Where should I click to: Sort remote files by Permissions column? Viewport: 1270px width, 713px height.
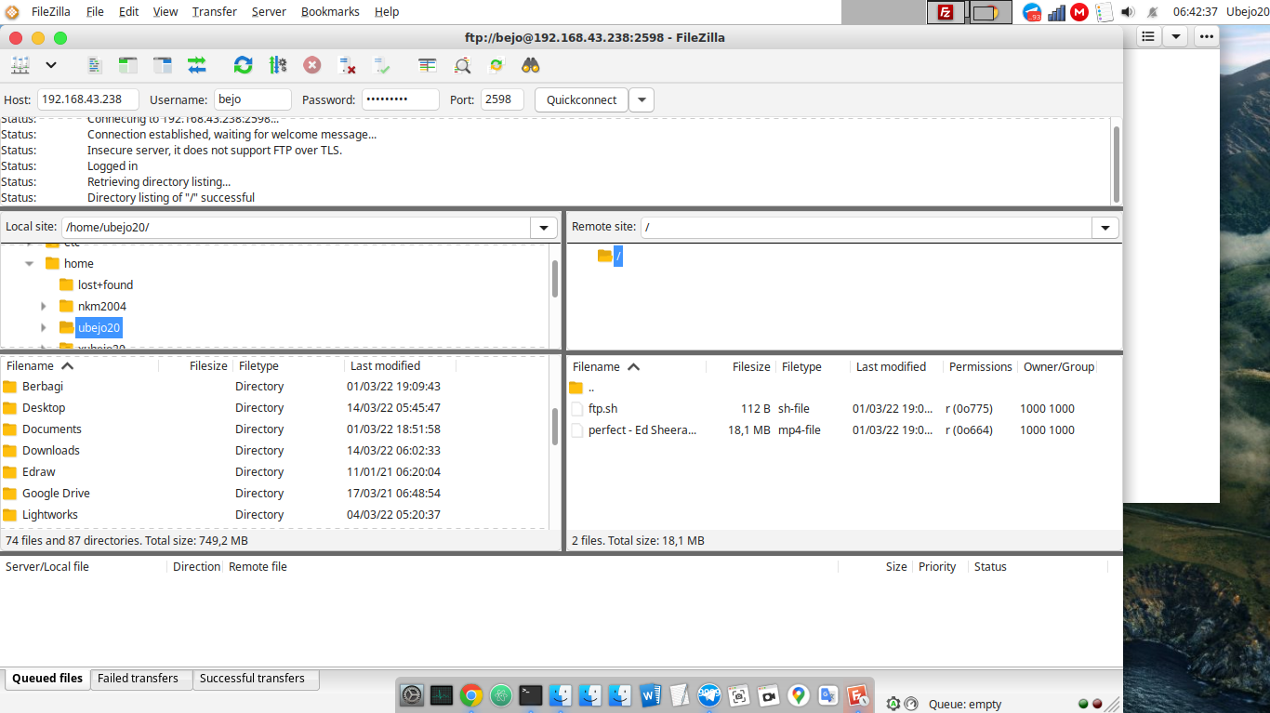tap(980, 367)
